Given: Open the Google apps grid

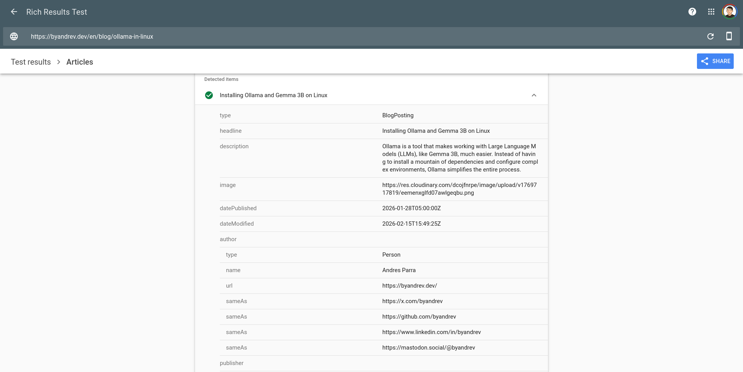Looking at the screenshot, I should click(711, 12).
